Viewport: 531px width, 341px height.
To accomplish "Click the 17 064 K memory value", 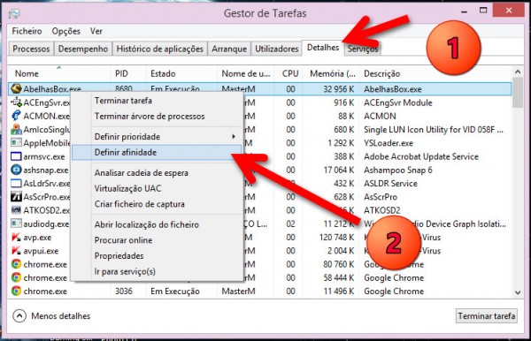I will pos(339,170).
